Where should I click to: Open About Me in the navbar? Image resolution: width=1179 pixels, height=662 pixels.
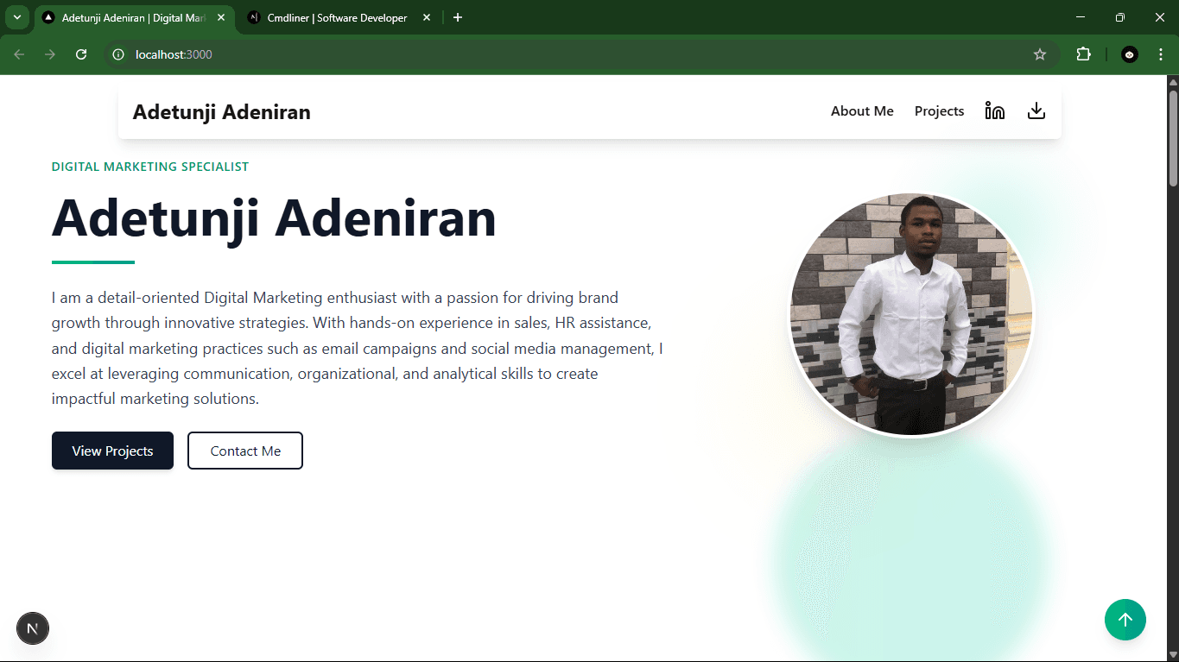[862, 111]
